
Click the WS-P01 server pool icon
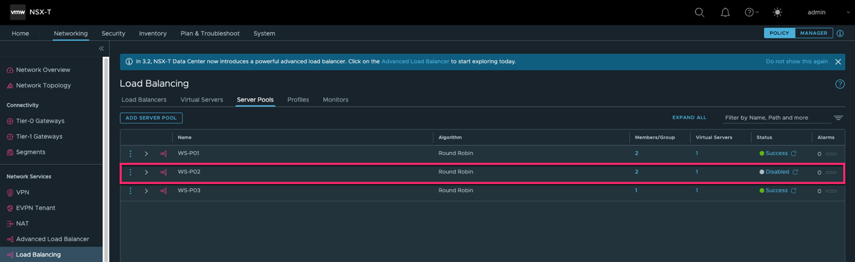(164, 154)
